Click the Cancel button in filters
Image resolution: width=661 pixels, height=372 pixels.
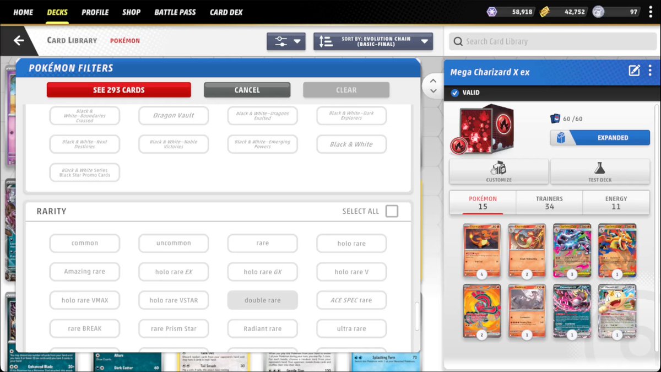tap(247, 90)
